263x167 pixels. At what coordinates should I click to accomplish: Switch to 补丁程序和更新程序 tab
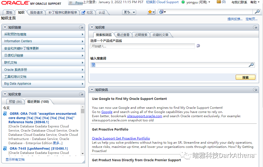(x=63, y=13)
